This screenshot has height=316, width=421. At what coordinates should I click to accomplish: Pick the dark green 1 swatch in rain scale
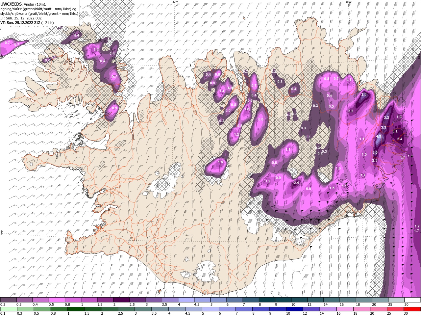[x=76, y=309]
